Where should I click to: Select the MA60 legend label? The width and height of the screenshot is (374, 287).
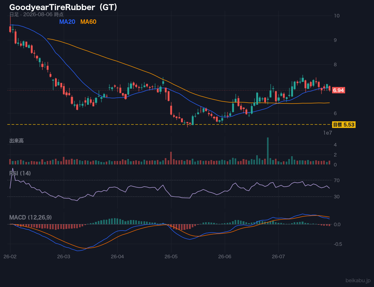point(88,22)
